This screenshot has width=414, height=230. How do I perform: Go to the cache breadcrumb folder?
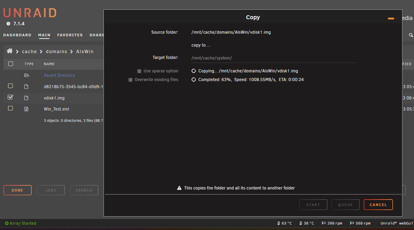coord(29,52)
